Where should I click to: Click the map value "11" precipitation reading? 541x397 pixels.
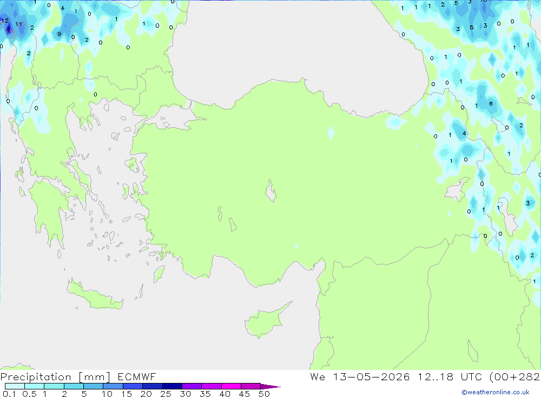coord(18,24)
